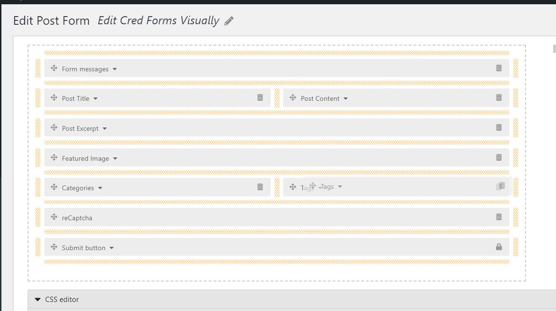Delete the Post Title field

click(x=260, y=97)
